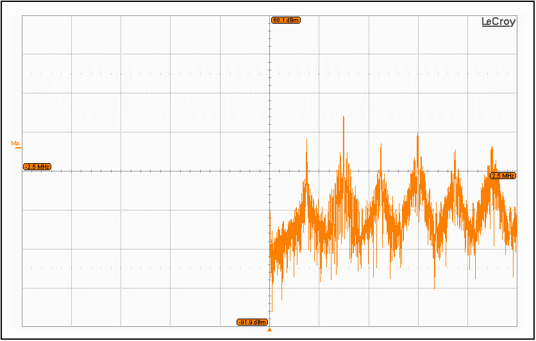Click the first spectral peak right of center
The width and height of the screenshot is (536, 341).
(306, 141)
